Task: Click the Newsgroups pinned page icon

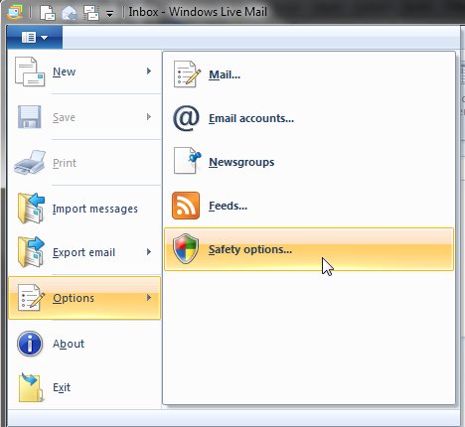Action: pyautogui.click(x=187, y=161)
